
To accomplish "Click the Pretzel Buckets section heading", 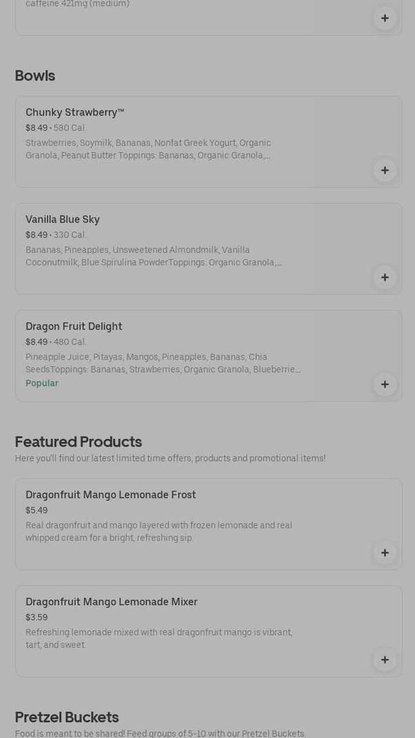I will [67, 717].
